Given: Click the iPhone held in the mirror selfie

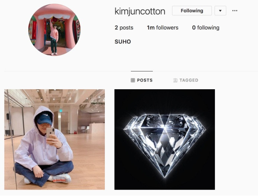Looking at the screenshot, I should point(50,133).
